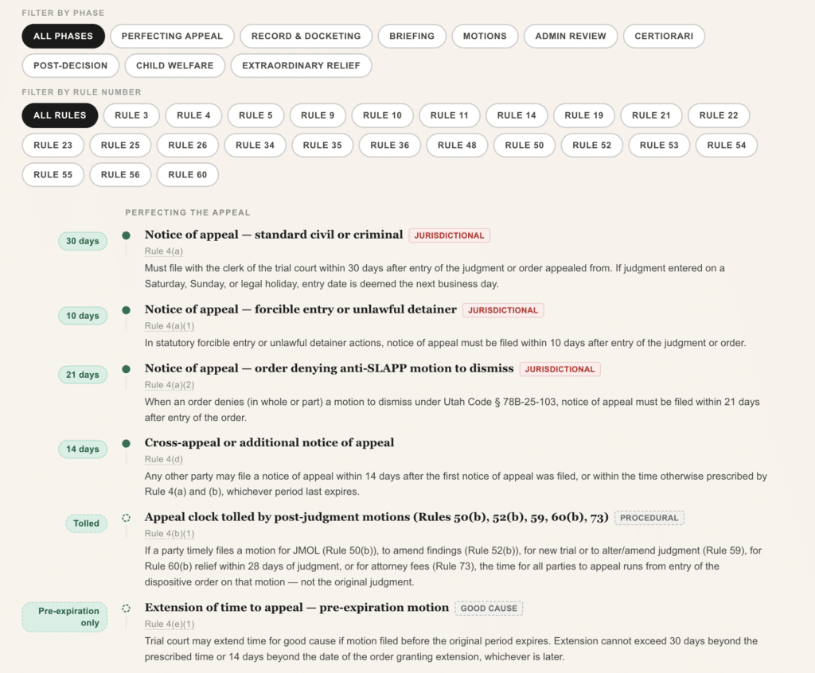Select the CERTIORARI phase filter

click(x=664, y=36)
